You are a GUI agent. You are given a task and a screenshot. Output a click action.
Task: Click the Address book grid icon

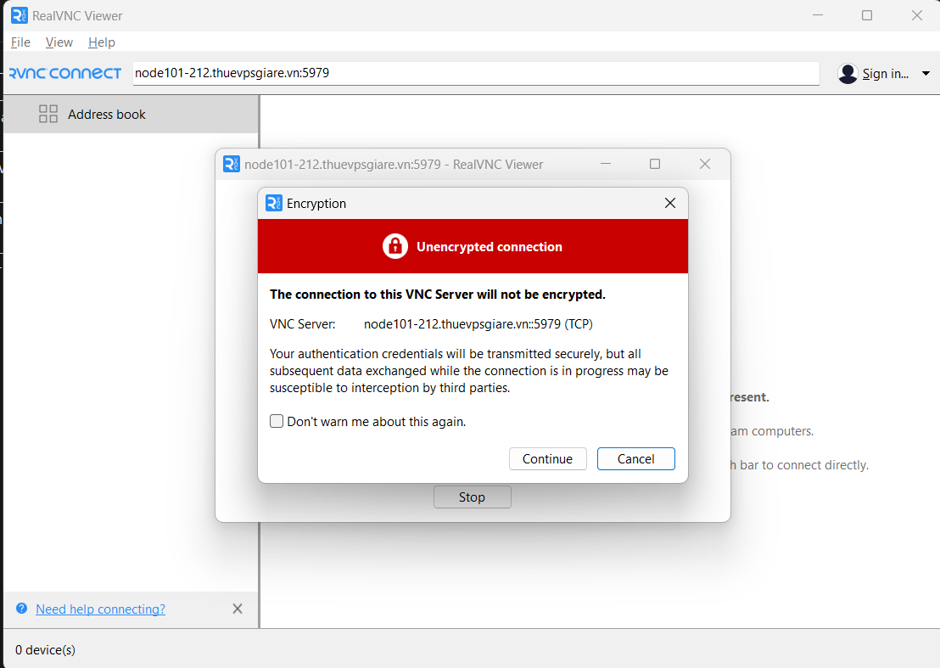(48, 114)
